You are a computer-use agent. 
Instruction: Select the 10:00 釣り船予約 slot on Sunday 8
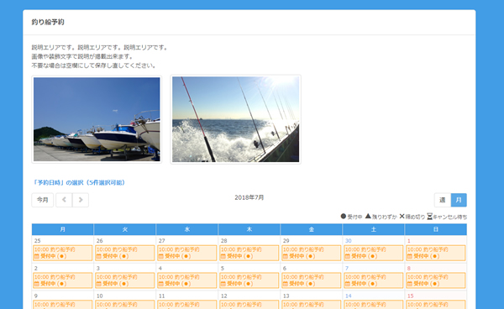(x=435, y=280)
